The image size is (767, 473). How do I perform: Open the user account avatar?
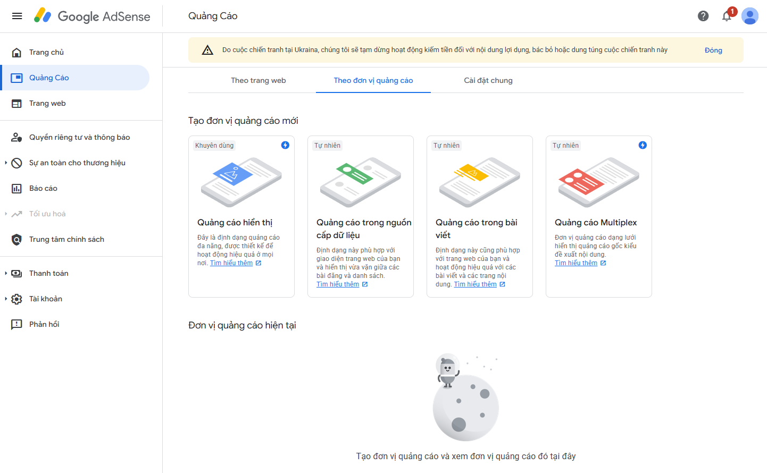coord(750,16)
